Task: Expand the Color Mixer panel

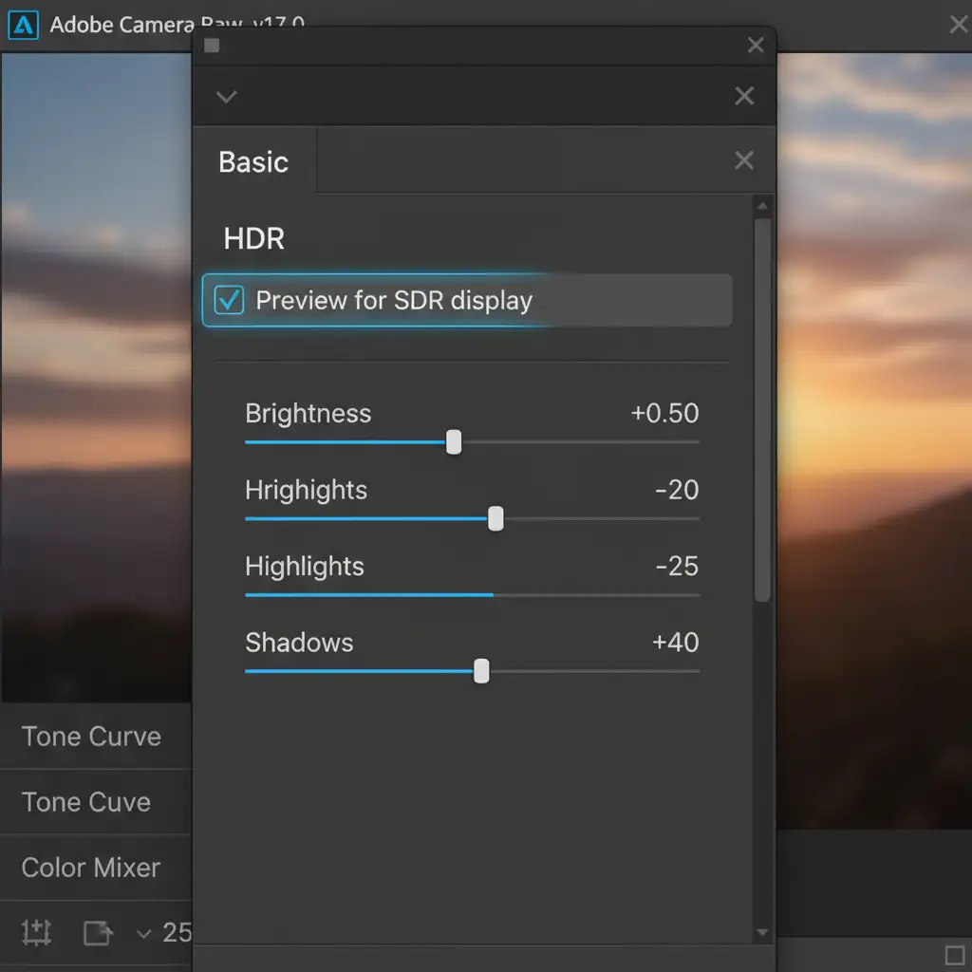Action: tap(91, 868)
